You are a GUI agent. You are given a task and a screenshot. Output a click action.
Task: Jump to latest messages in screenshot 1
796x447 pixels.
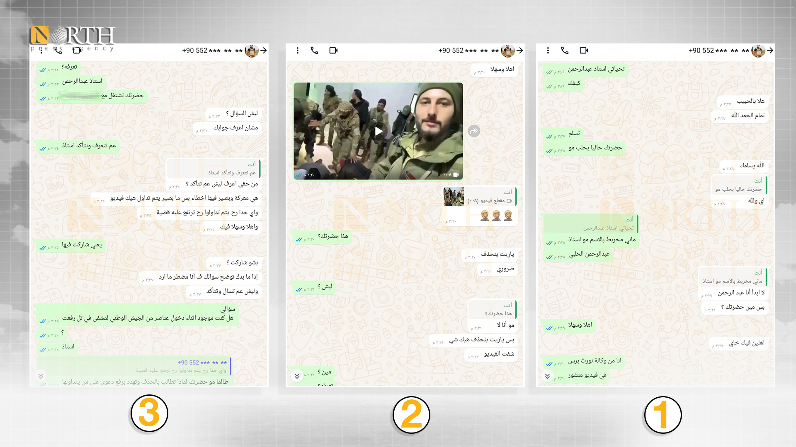click(x=547, y=376)
